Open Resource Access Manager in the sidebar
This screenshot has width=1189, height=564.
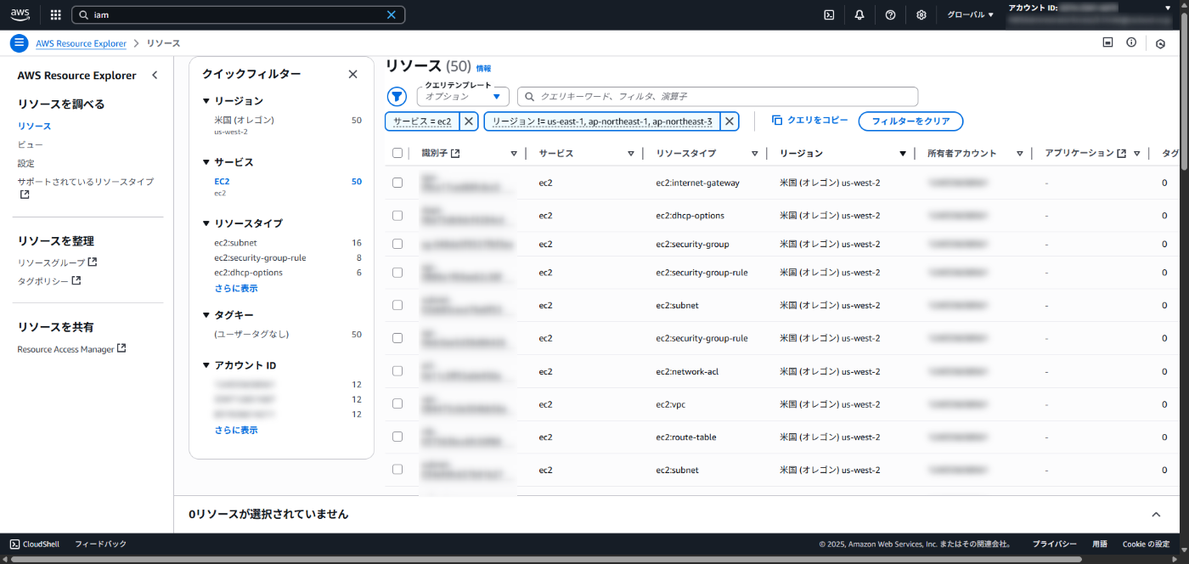(x=71, y=349)
